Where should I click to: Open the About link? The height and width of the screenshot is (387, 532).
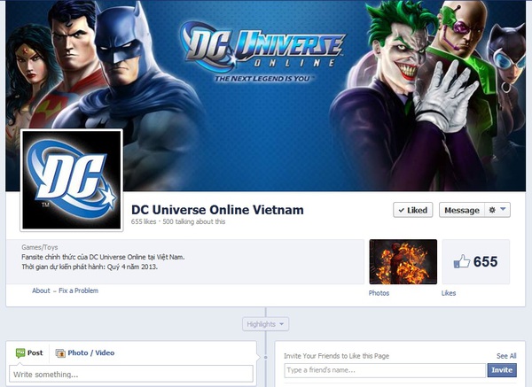click(41, 290)
